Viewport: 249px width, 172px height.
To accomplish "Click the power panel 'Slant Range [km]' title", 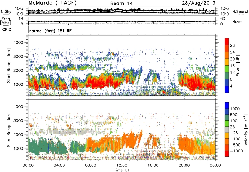I will (x=9, y=66).
